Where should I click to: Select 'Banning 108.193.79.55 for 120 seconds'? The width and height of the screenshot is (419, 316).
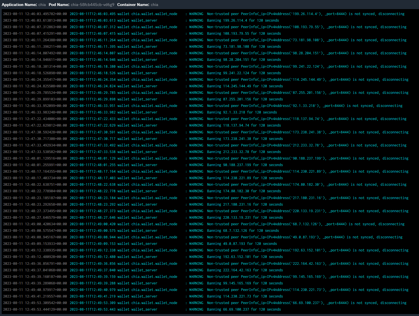[x=244, y=34]
